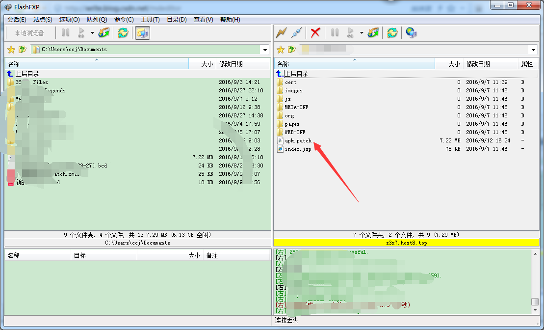This screenshot has height=330, width=544.
Task: Click the right pane transfer queue icon
Action: [x=373, y=32]
